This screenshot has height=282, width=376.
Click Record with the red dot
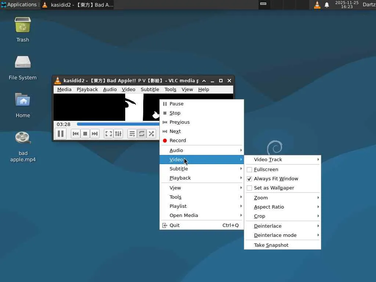pos(202,141)
